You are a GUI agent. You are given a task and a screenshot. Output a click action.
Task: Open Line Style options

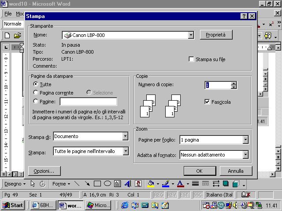195,183
